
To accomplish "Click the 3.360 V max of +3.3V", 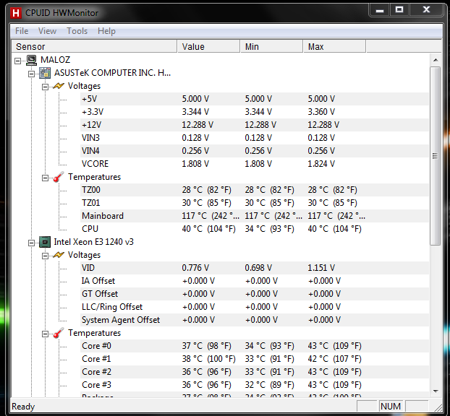I will point(321,112).
